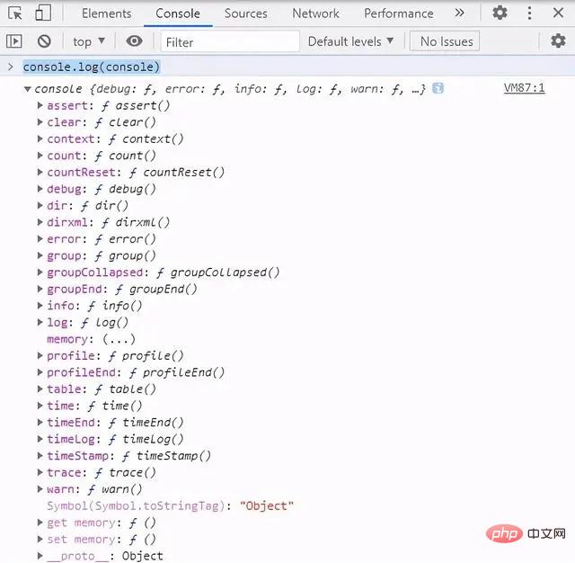The height and width of the screenshot is (563, 575).
Task: Select the Console tab
Action: [x=178, y=13]
